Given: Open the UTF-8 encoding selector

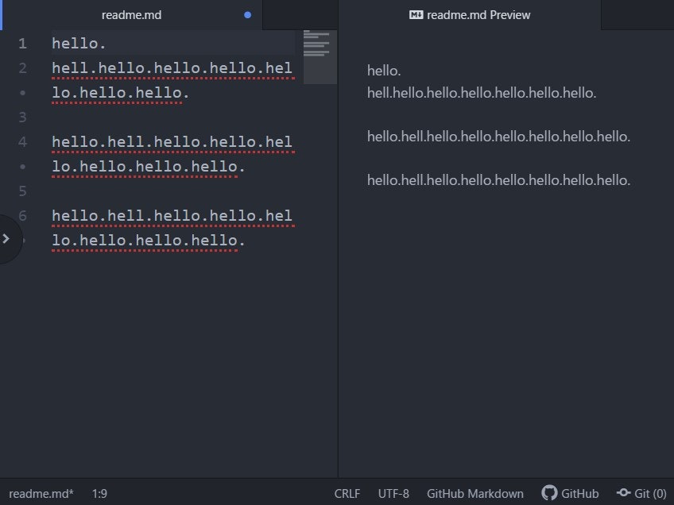Looking at the screenshot, I should [x=393, y=494].
